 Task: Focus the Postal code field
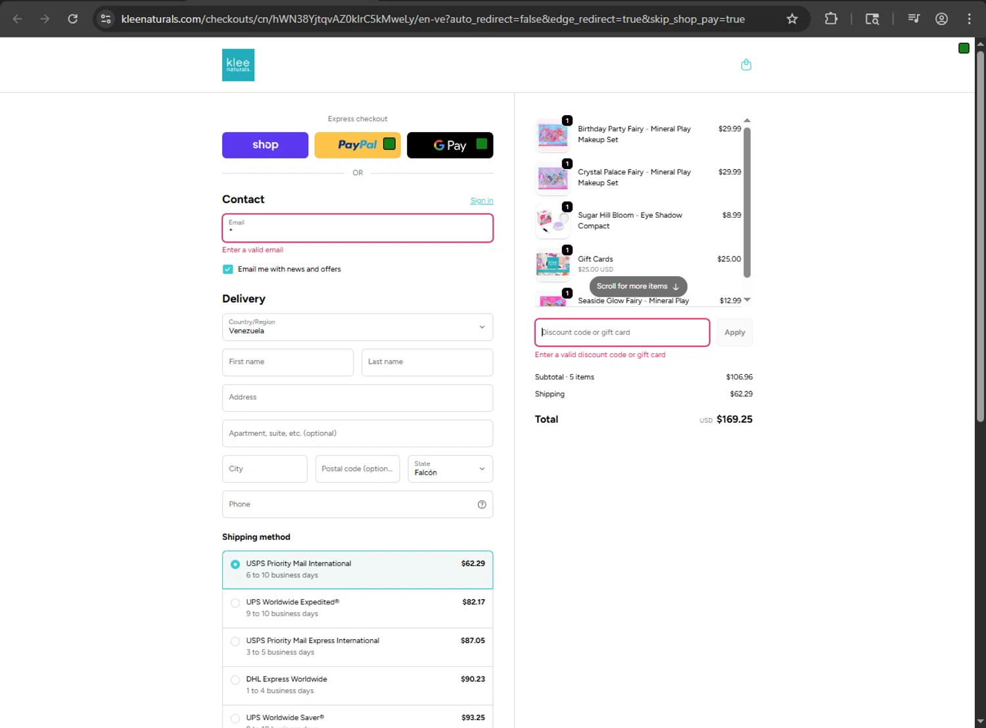coord(358,469)
